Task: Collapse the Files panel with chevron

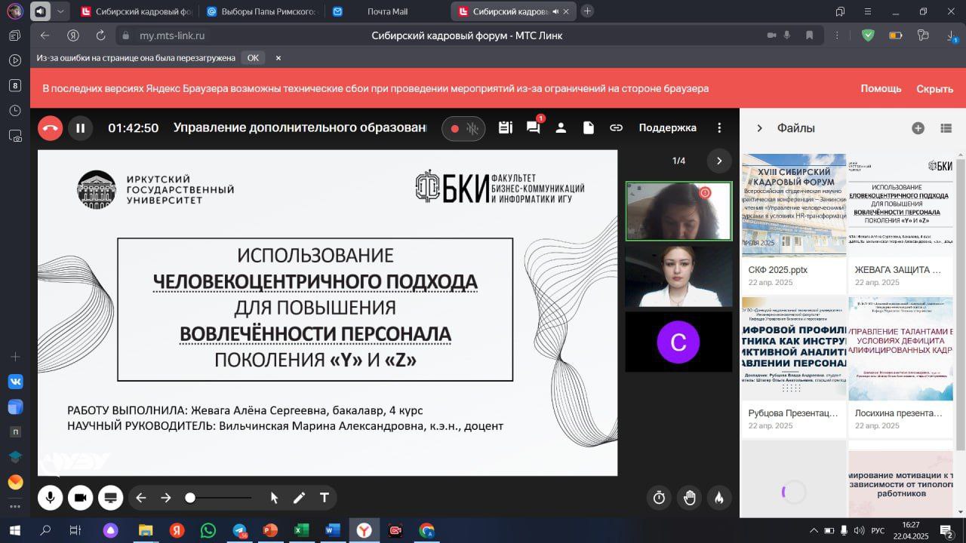Action: 759,128
